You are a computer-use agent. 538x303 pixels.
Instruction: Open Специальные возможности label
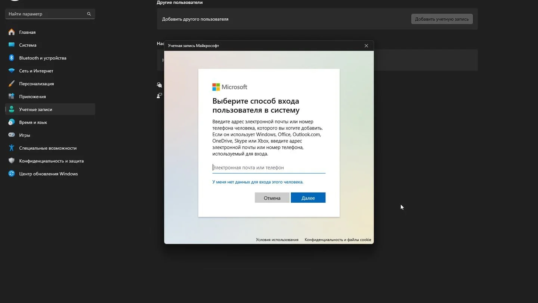pyautogui.click(x=48, y=148)
